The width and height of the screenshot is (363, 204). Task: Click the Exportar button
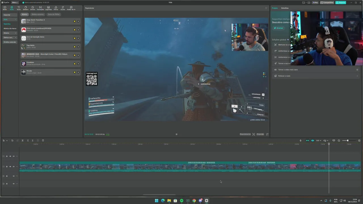pos(341,3)
